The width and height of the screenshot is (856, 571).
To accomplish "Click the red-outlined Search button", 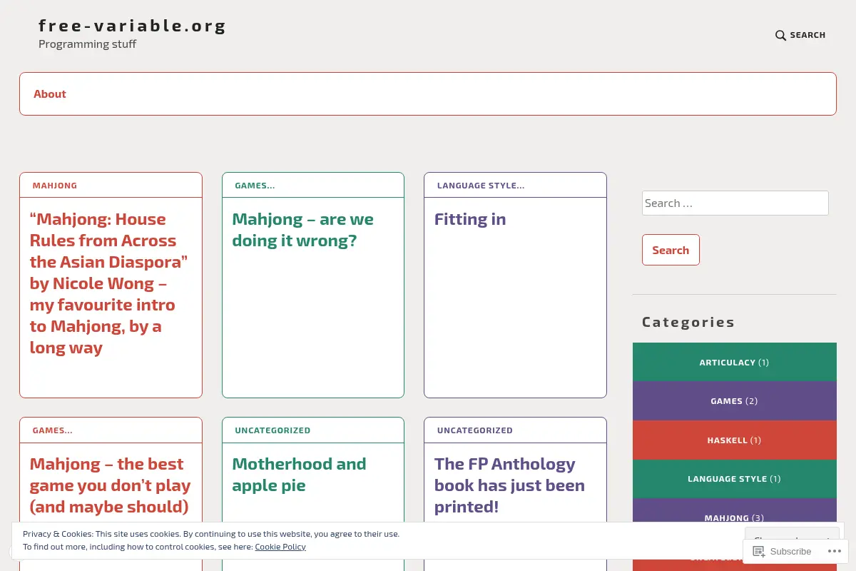I will 671,250.
